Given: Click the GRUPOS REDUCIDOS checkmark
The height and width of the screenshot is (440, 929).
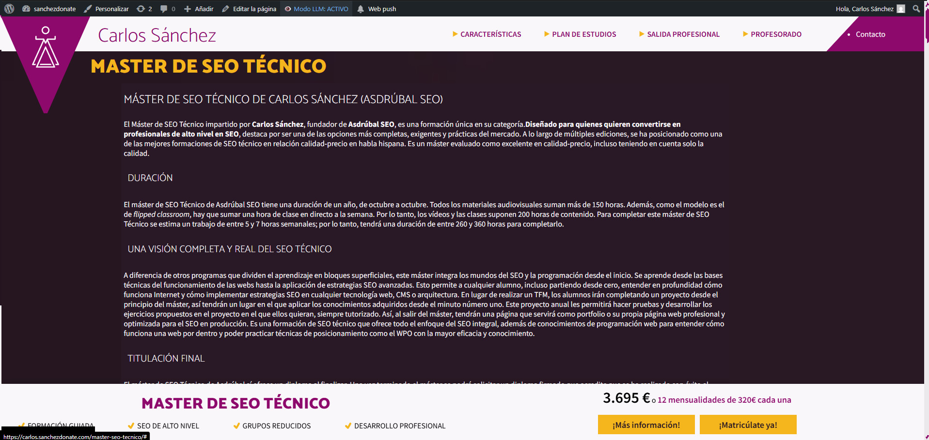Looking at the screenshot, I should coord(236,426).
